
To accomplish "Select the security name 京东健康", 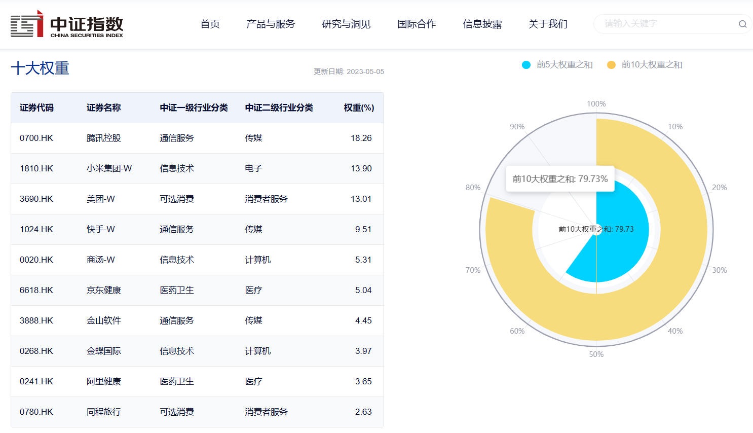I will [x=104, y=290].
